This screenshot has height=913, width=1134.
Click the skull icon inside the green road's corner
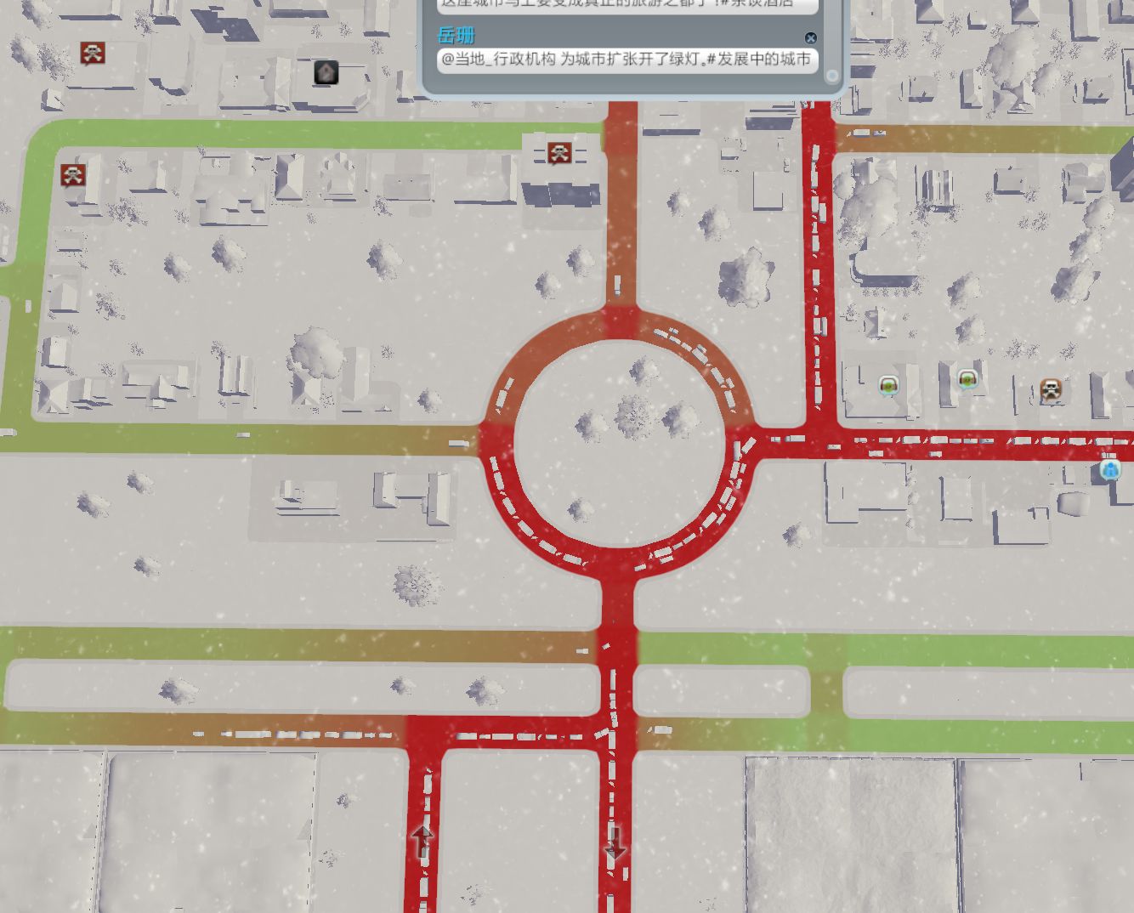click(74, 175)
